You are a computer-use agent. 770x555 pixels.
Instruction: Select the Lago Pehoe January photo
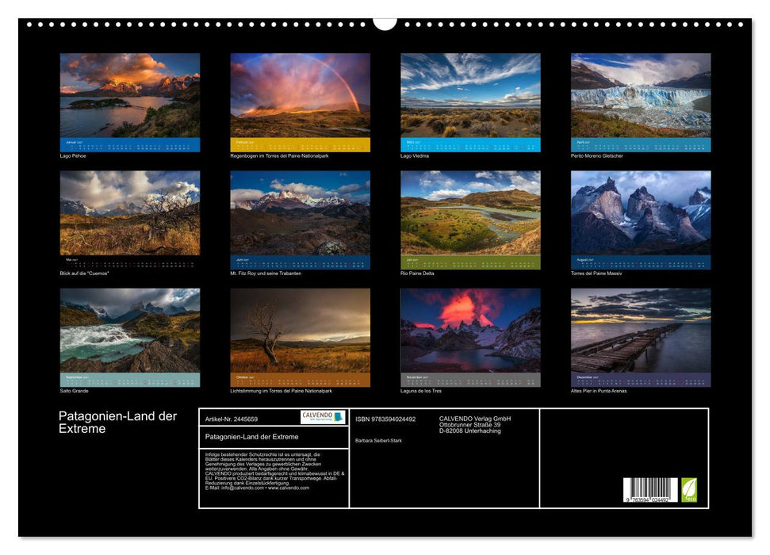click(x=129, y=95)
